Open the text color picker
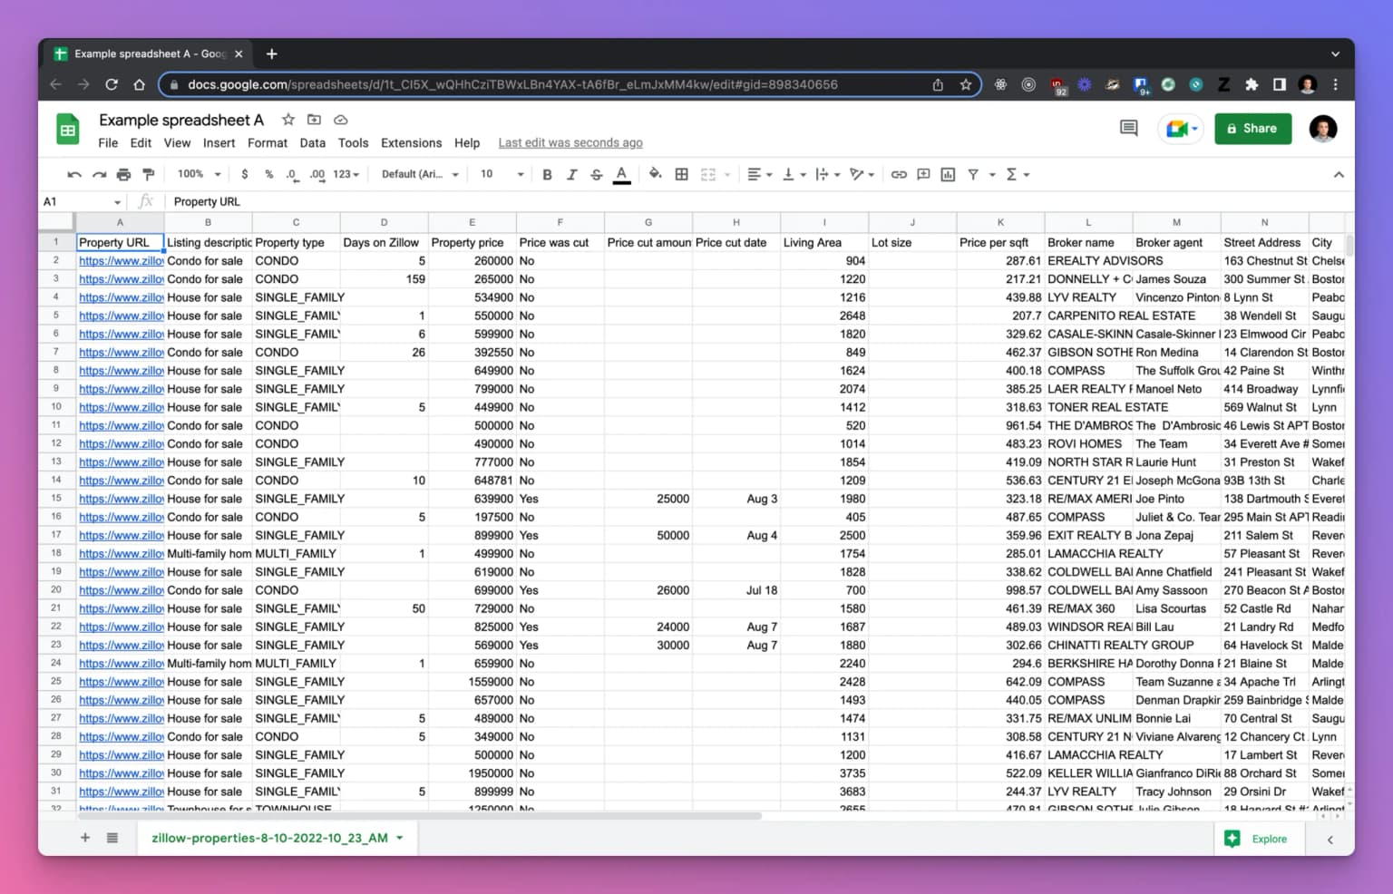The height and width of the screenshot is (894, 1393). (621, 174)
